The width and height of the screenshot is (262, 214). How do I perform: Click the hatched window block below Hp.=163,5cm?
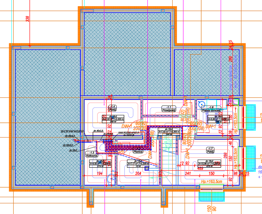(x=211, y=197)
